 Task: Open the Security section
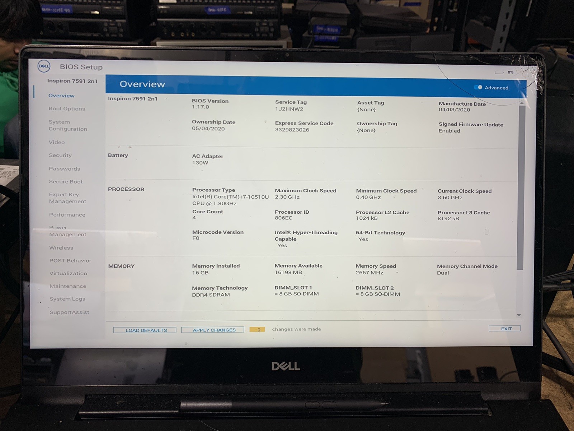[x=60, y=155]
